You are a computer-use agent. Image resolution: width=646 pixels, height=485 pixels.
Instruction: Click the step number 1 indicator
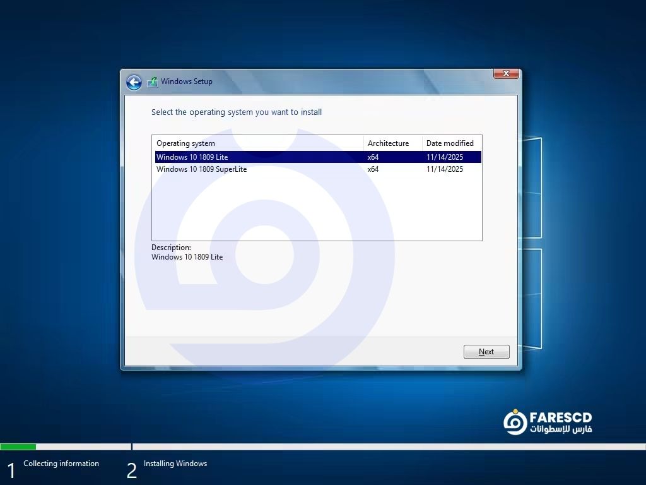pos(11,470)
